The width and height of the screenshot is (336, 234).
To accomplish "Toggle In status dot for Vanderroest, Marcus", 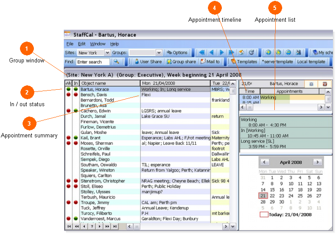I will tap(76, 218).
